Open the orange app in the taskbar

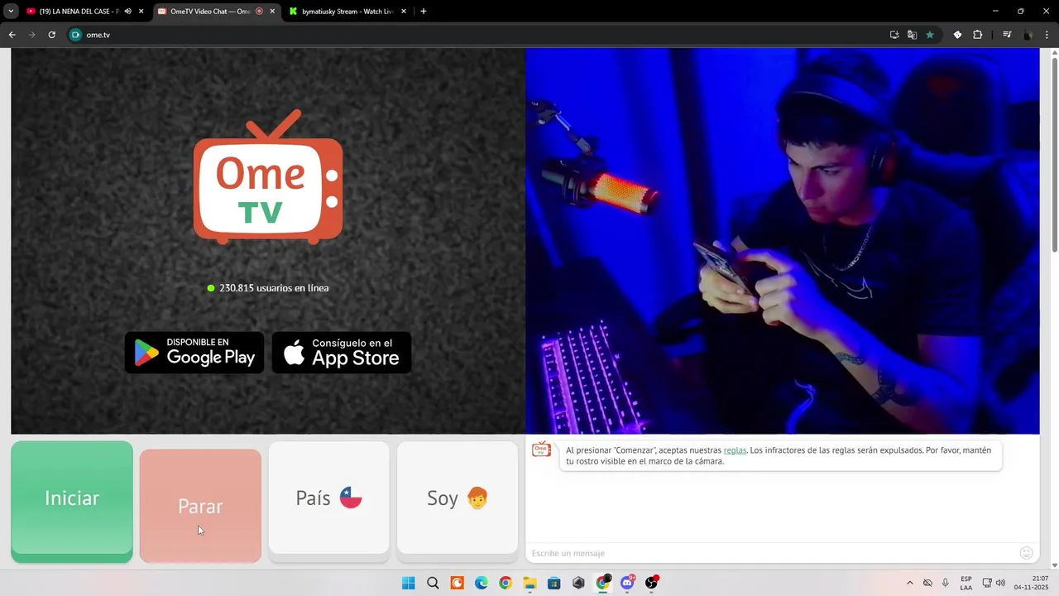click(x=457, y=583)
